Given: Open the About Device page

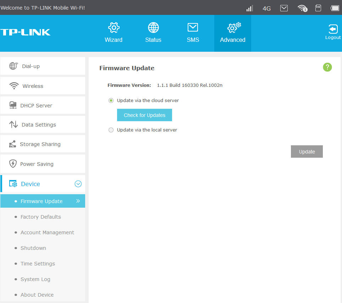Looking at the screenshot, I should pos(37,295).
